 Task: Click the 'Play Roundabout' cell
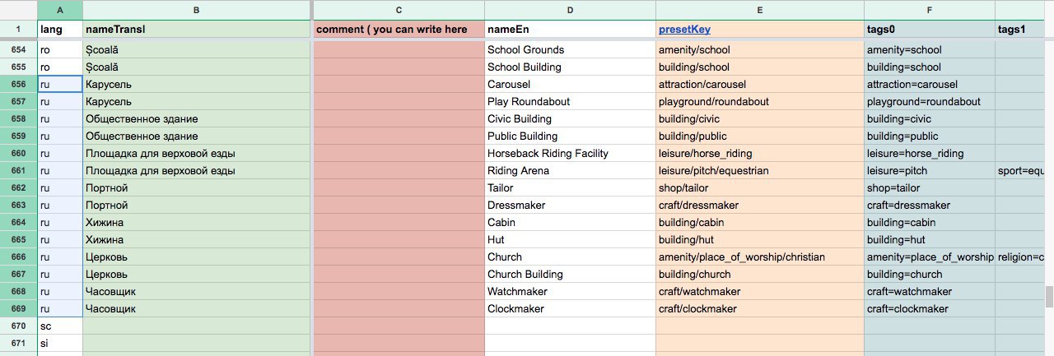point(570,102)
